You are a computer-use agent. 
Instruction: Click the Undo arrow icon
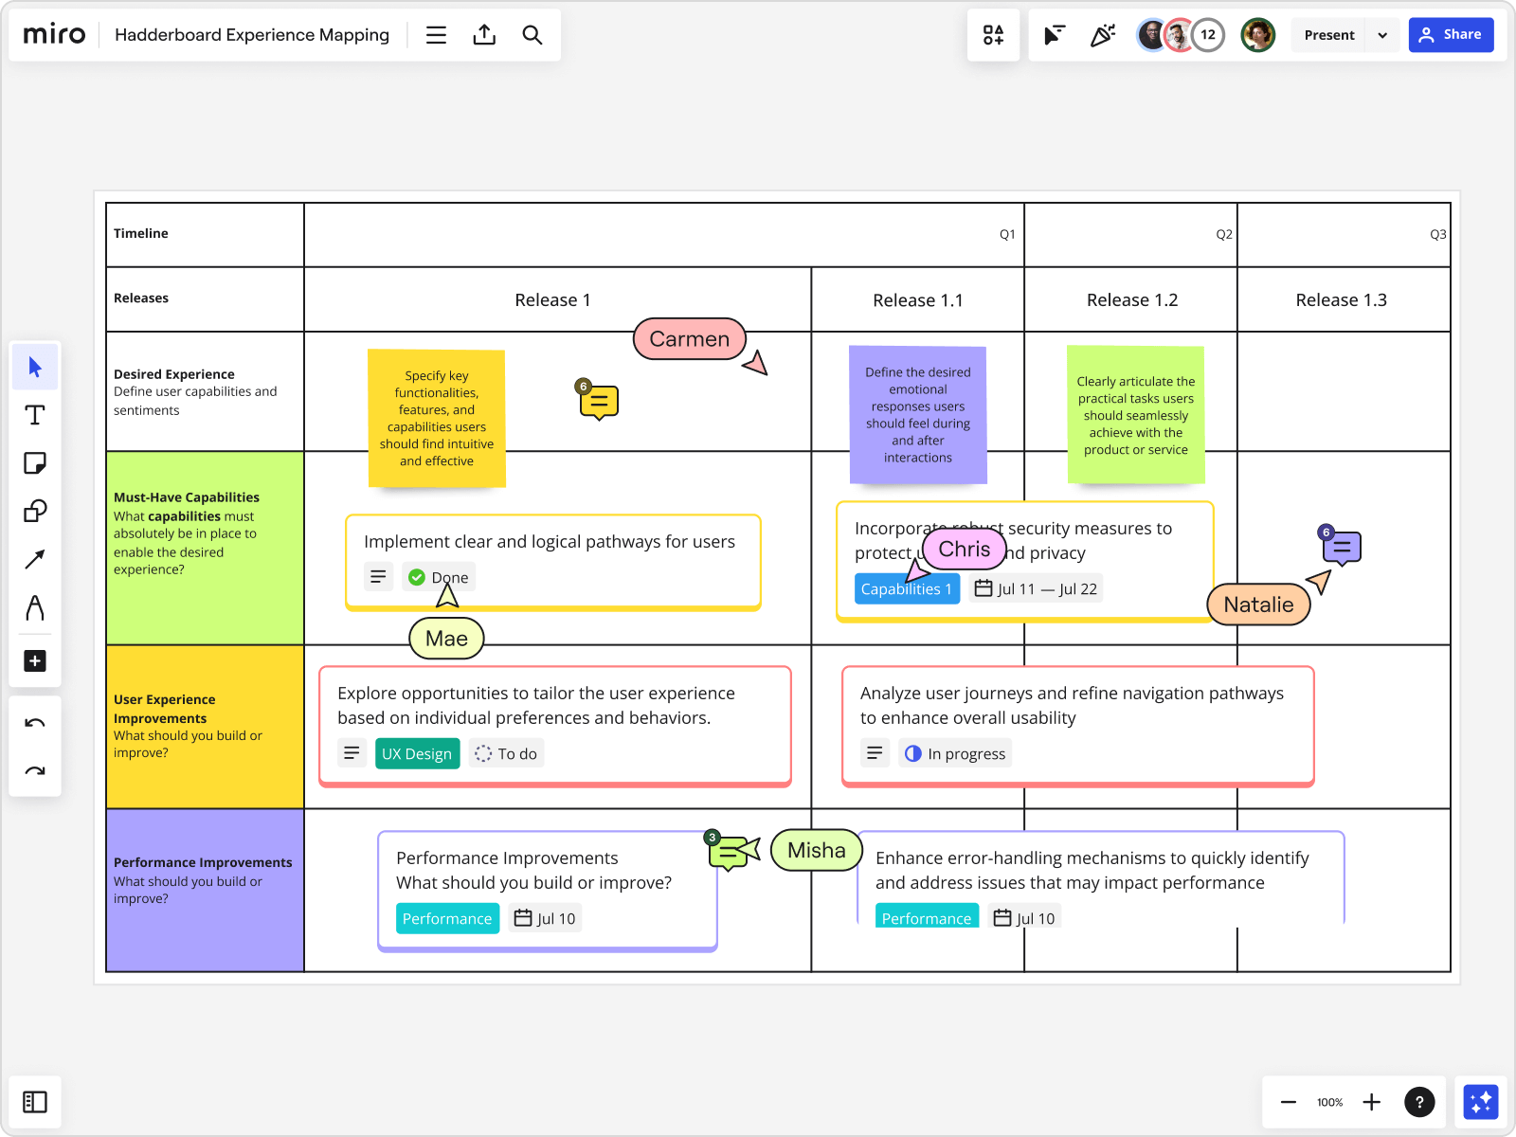click(35, 723)
